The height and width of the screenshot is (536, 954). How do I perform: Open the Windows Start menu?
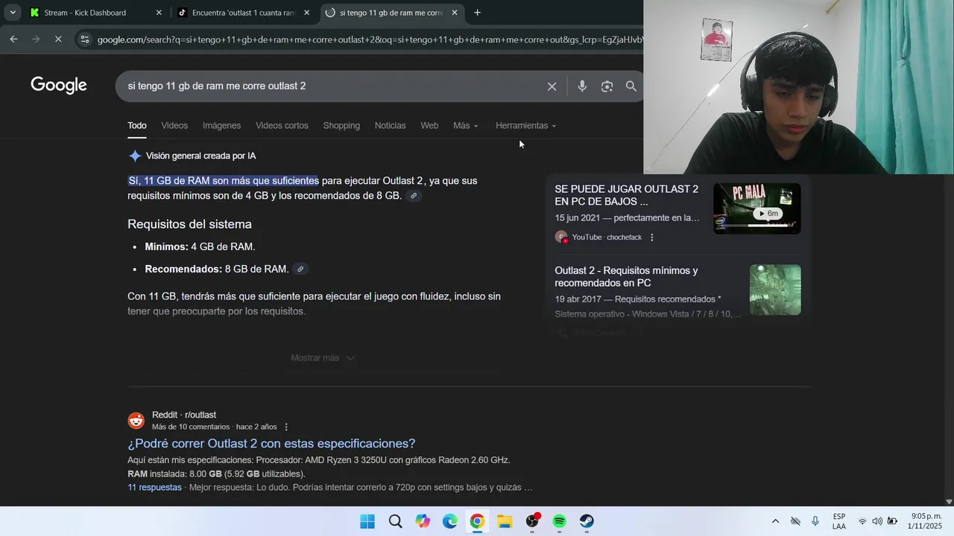tap(367, 521)
